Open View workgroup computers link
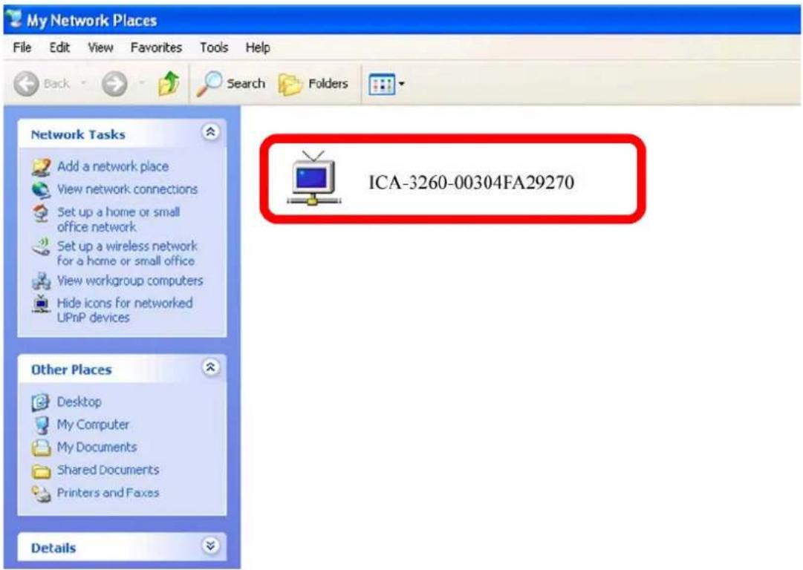 click(129, 281)
